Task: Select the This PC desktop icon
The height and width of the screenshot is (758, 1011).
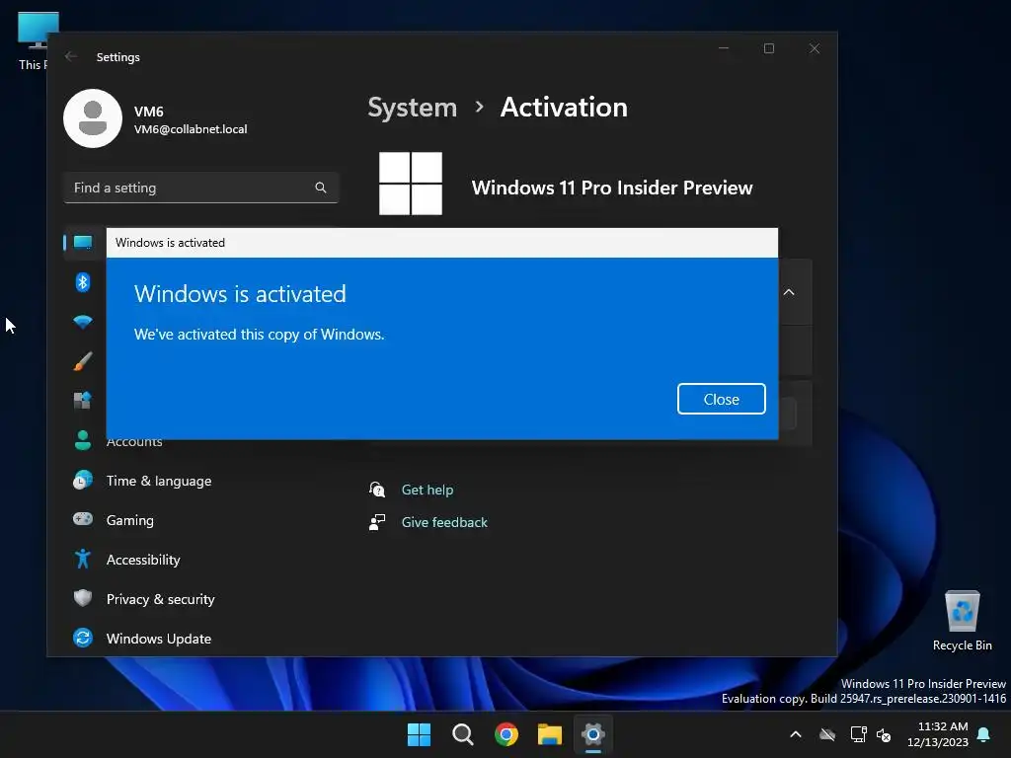Action: click(x=35, y=39)
